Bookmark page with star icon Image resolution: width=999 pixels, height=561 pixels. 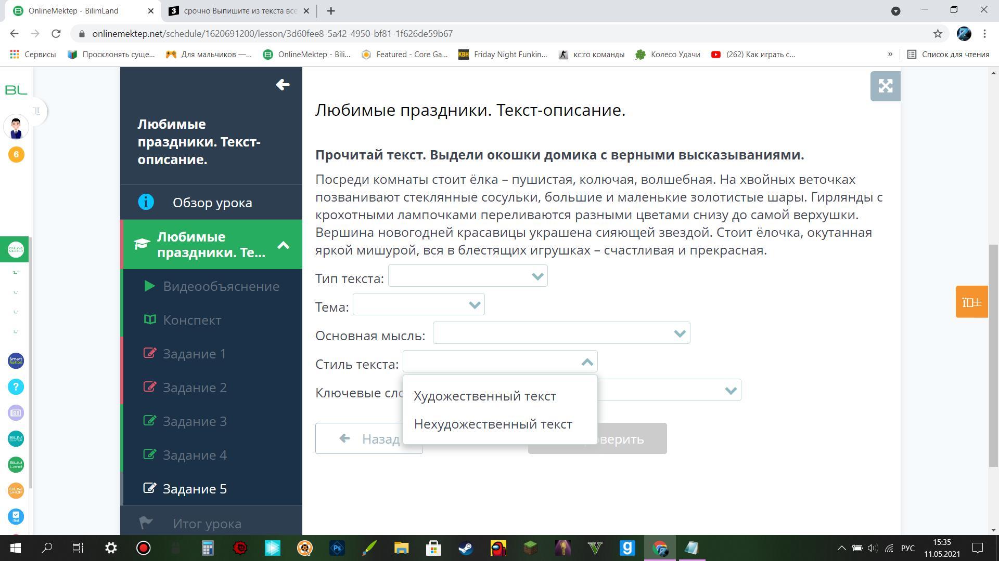[938, 34]
